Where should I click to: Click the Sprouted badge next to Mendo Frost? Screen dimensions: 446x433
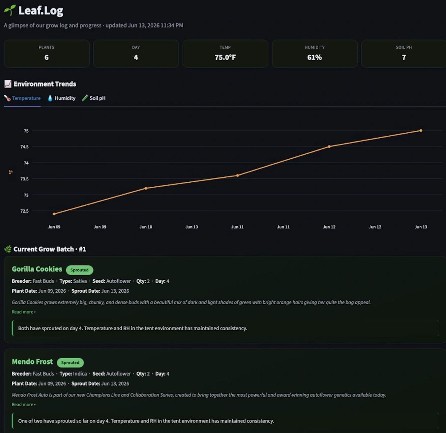[70, 363]
